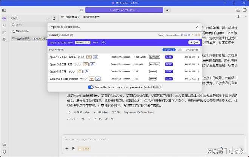Image resolution: width=249 pixels, height=157 pixels.
Task: Edit the message with the pencil icon
Action: point(106,119)
